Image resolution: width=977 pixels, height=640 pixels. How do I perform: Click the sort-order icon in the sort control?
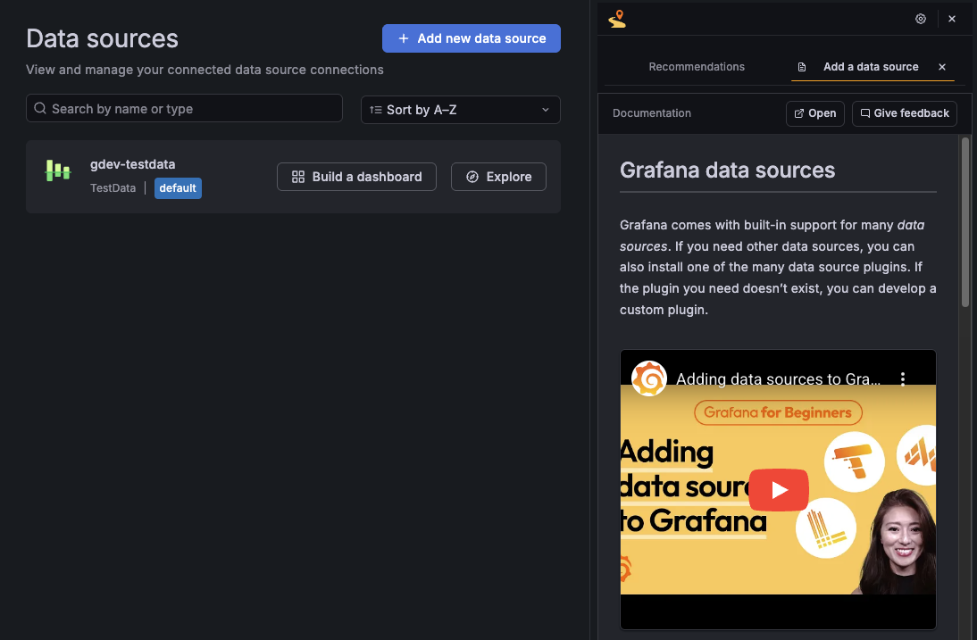point(377,109)
